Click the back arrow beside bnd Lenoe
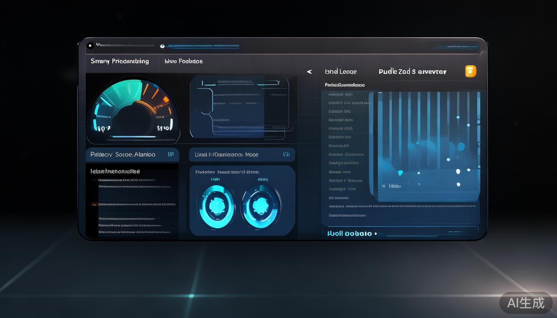This screenshot has width=557, height=318. [x=309, y=72]
